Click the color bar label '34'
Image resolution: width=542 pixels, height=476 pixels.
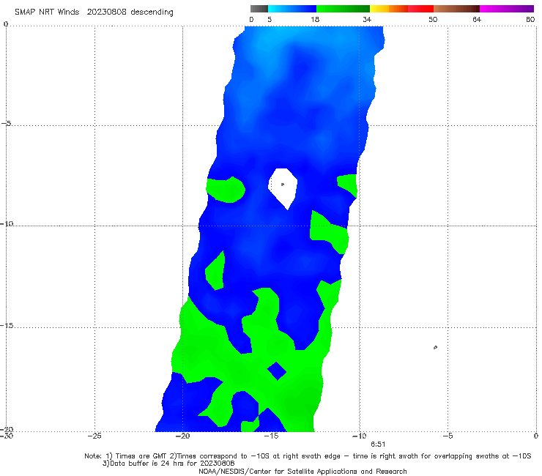[367, 20]
